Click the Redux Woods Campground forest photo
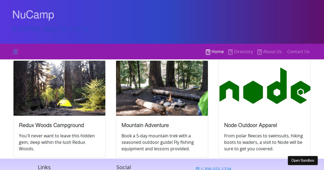Viewport: 324px width, 170px height. [x=59, y=88]
